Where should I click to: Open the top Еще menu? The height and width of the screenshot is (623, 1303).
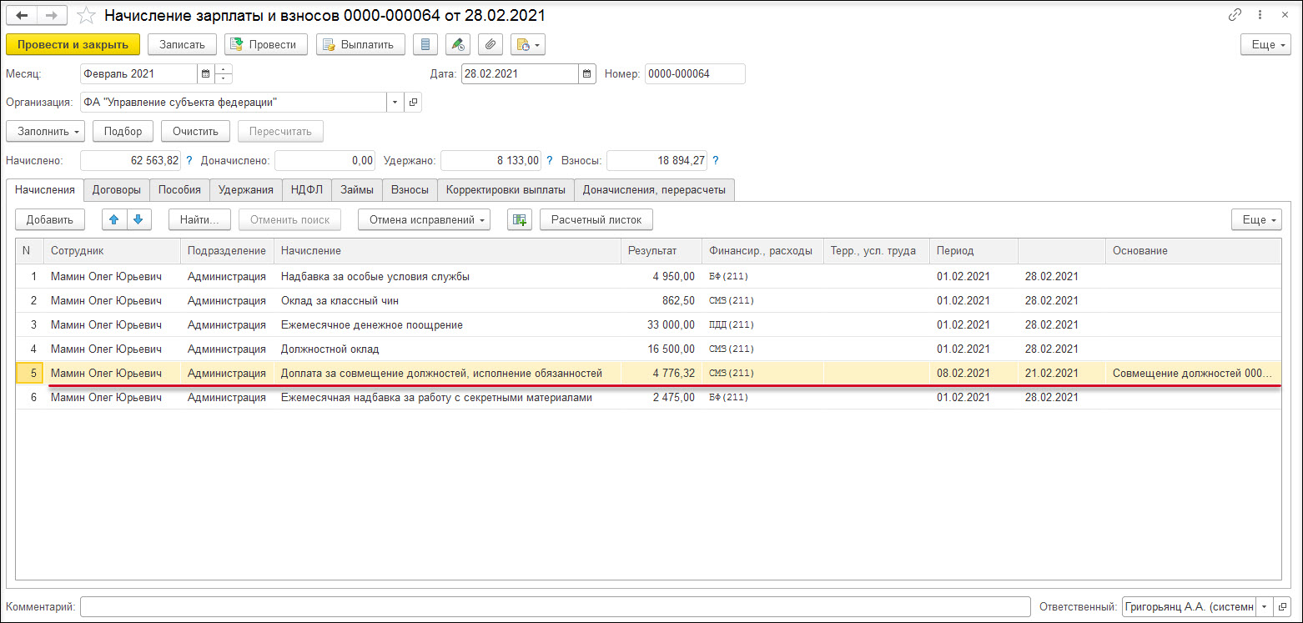tap(1265, 44)
